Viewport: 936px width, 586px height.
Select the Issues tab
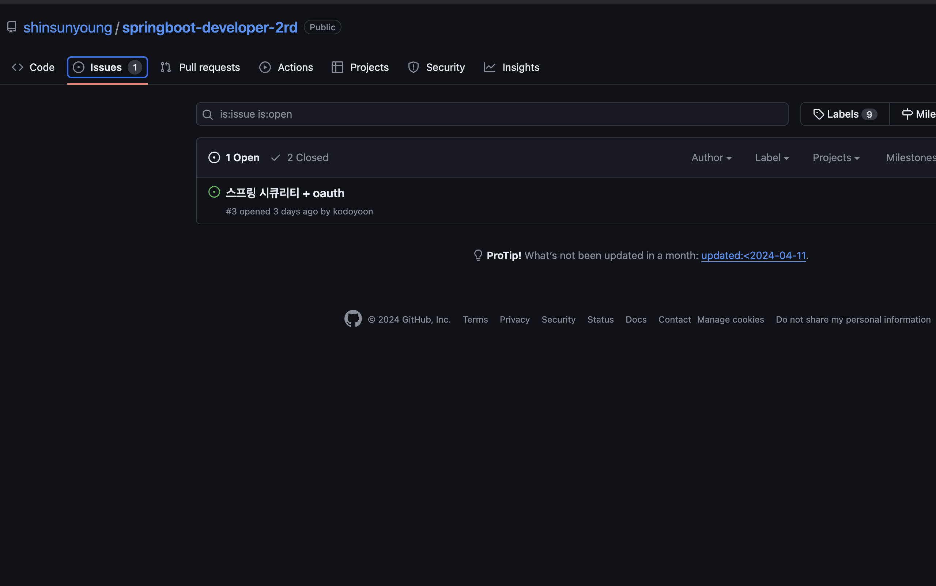point(107,67)
